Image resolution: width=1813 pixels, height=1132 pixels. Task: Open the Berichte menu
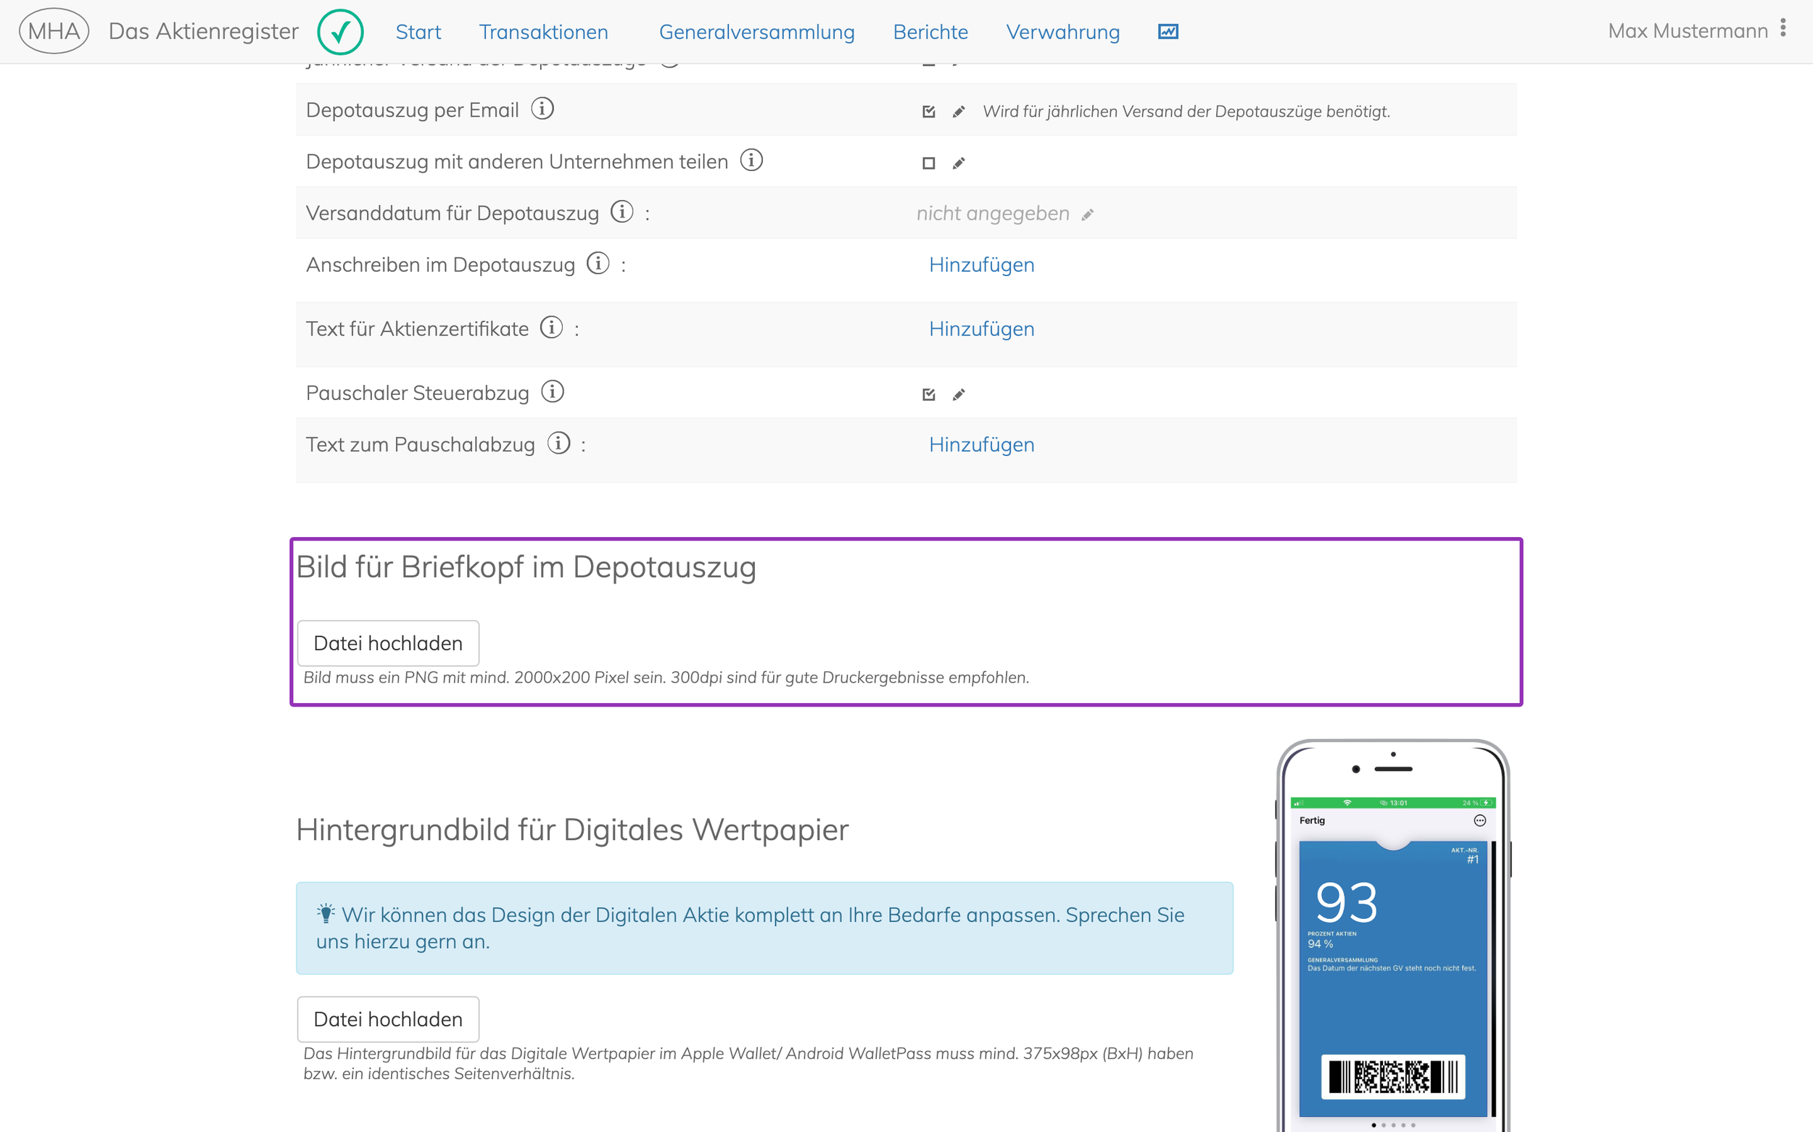pos(930,32)
